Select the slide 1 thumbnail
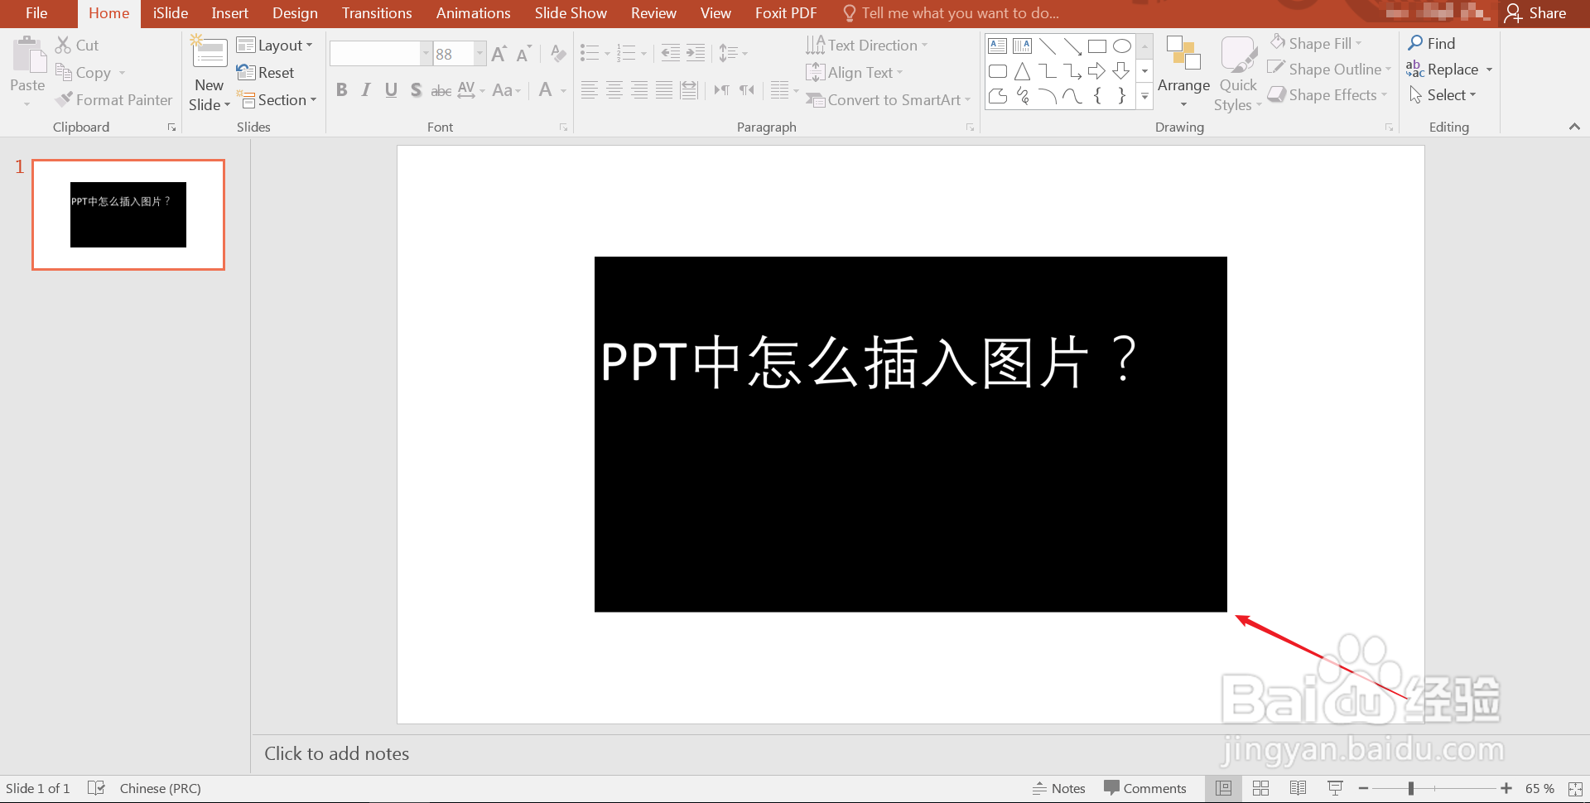The height and width of the screenshot is (803, 1590). (128, 215)
